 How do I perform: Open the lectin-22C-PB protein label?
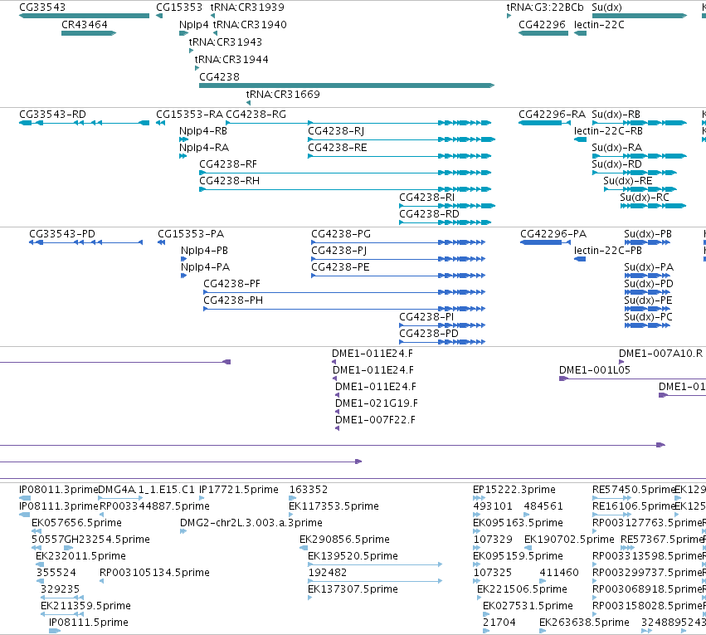608,251
